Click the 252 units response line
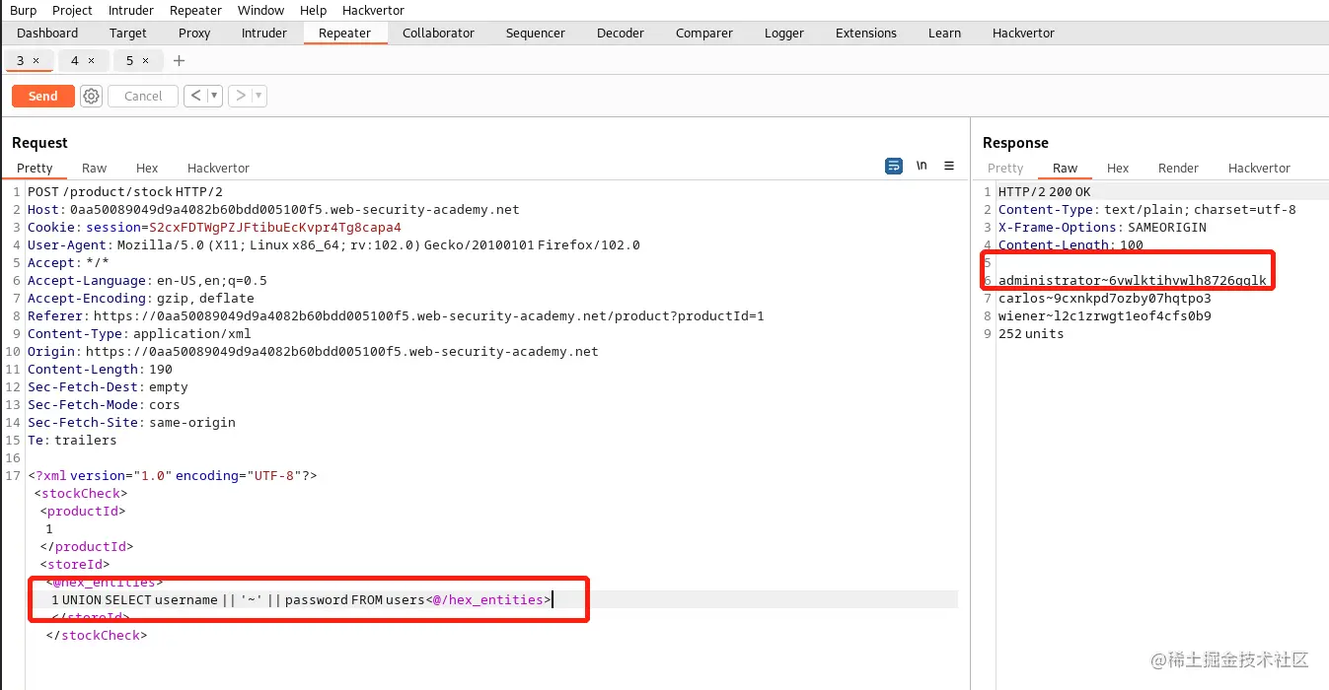Viewport: 1329px width, 690px height. [1031, 334]
